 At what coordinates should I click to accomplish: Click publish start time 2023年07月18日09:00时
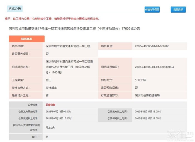tap(58, 112)
